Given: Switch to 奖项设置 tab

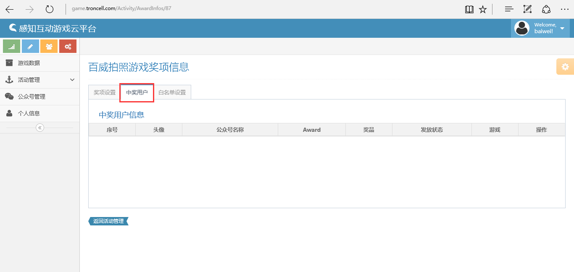Looking at the screenshot, I should pyautogui.click(x=105, y=92).
